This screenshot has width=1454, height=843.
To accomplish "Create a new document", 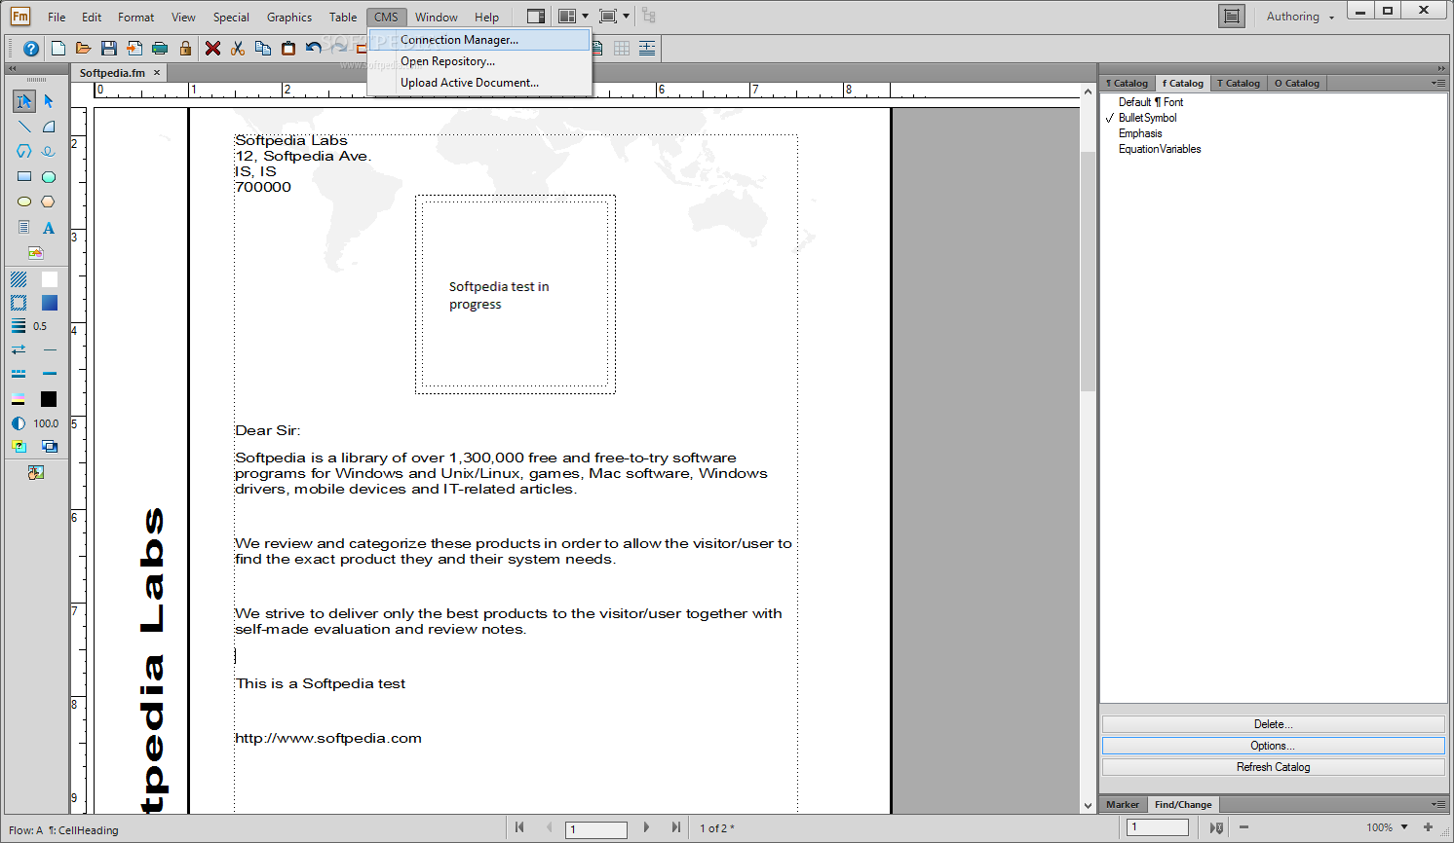I will pos(58,49).
